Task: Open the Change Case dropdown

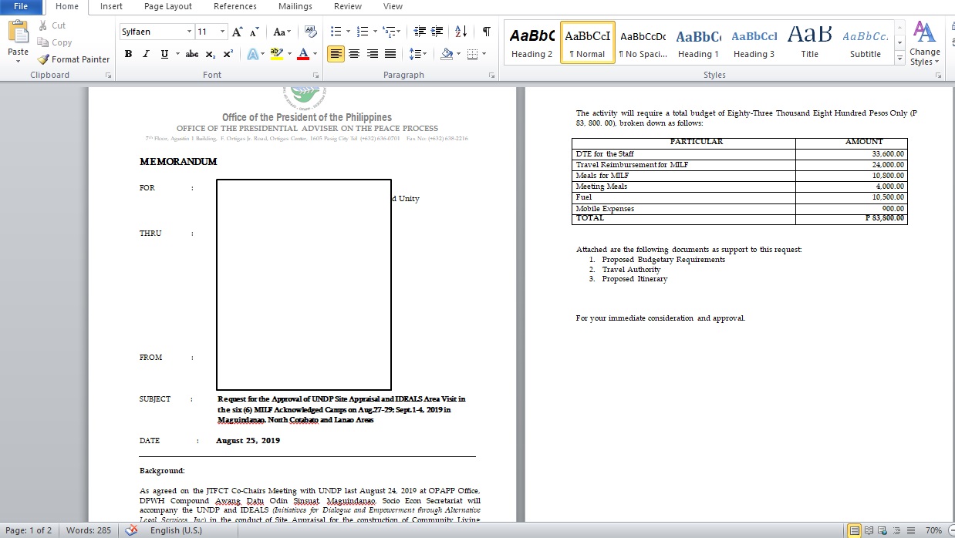Action: pyautogui.click(x=282, y=32)
